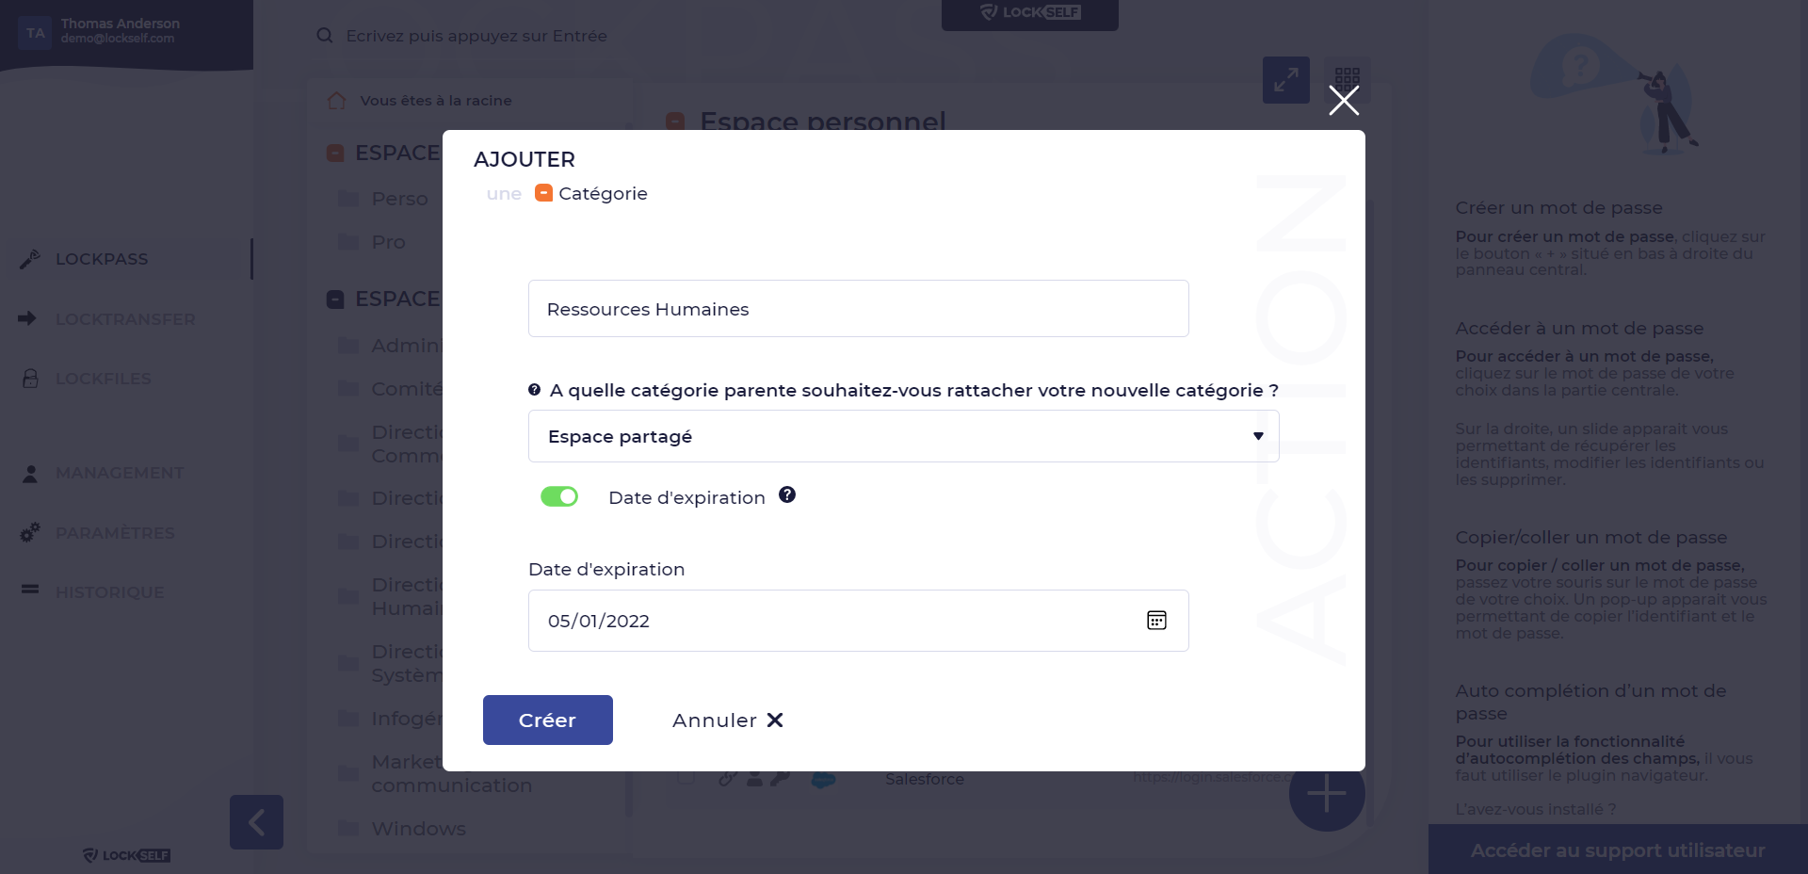Click the home racine icon

[337, 101]
